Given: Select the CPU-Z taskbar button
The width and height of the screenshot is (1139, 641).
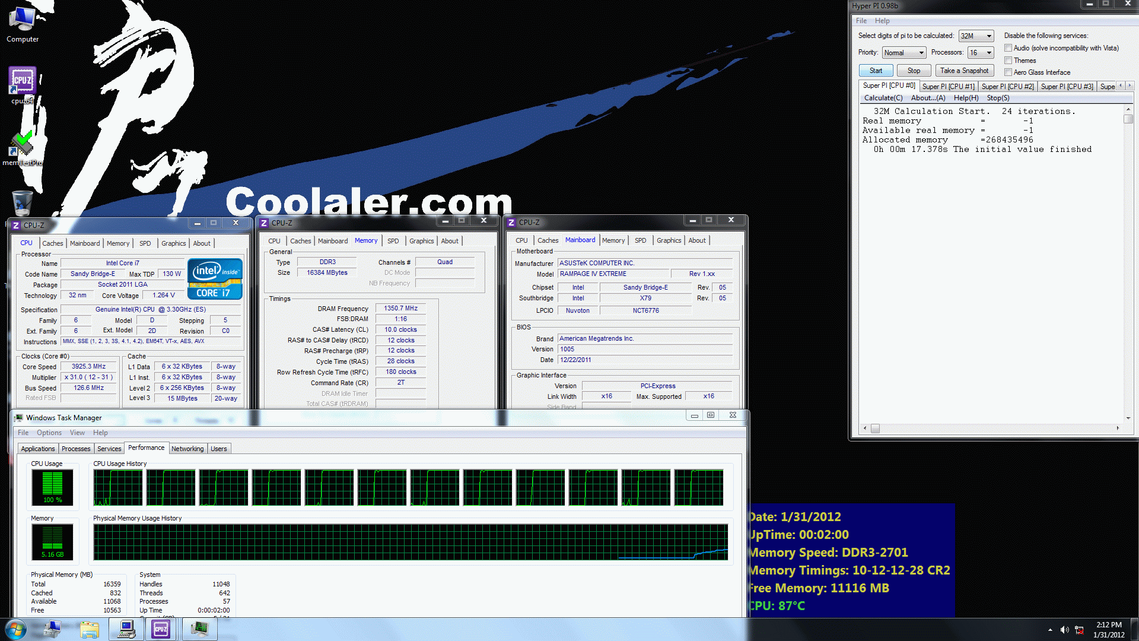Looking at the screenshot, I should pyautogui.click(x=161, y=629).
